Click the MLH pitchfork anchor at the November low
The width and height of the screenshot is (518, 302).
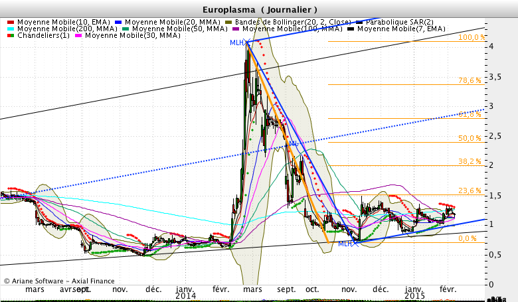348,244
